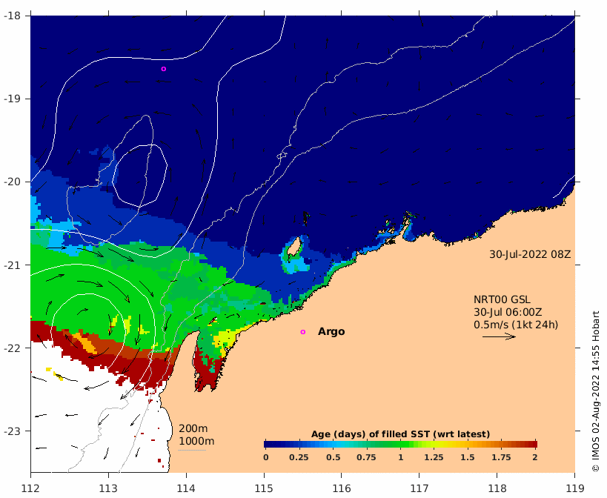
Task: Click the longitude axis label '112'
Action: (x=30, y=488)
